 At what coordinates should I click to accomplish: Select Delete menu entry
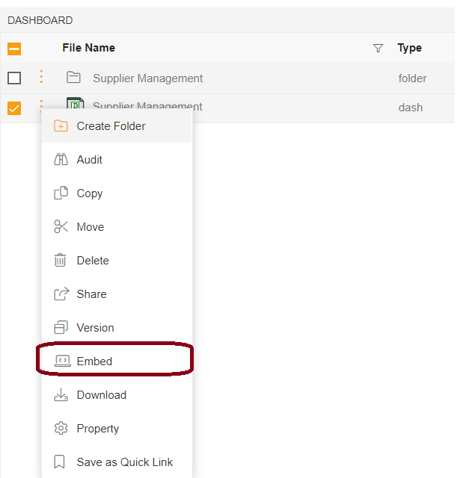(x=117, y=260)
